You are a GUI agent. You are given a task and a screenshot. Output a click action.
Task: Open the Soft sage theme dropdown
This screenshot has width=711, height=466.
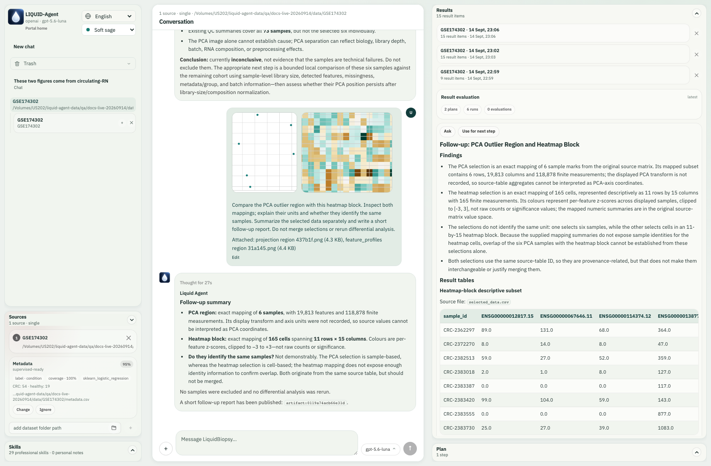pos(109,30)
